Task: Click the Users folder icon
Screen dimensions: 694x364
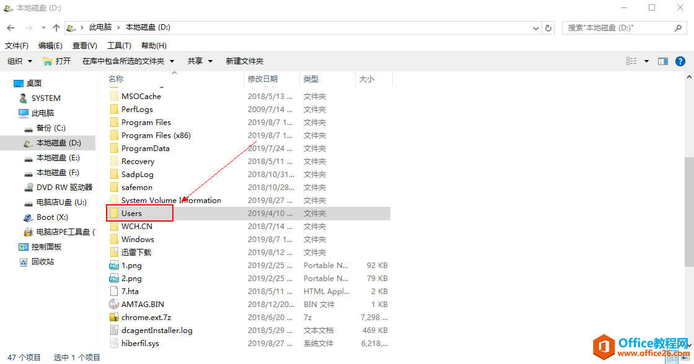Action: [114, 213]
